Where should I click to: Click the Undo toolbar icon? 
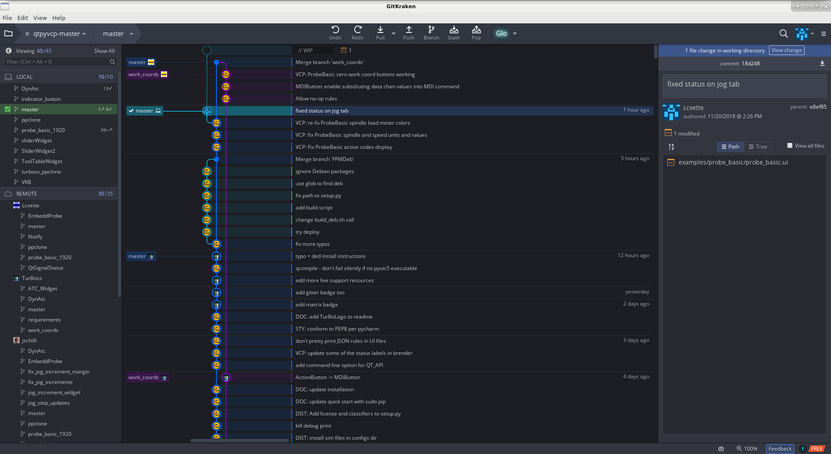pos(335,32)
